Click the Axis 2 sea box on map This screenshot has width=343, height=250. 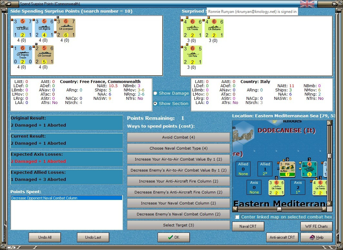(x=298, y=187)
